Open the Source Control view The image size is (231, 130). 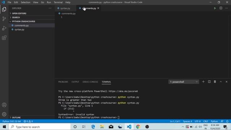click(4, 19)
